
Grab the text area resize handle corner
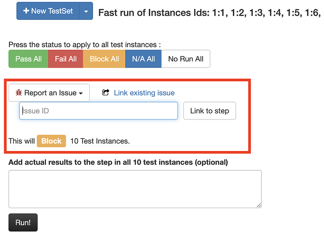pos(259,205)
